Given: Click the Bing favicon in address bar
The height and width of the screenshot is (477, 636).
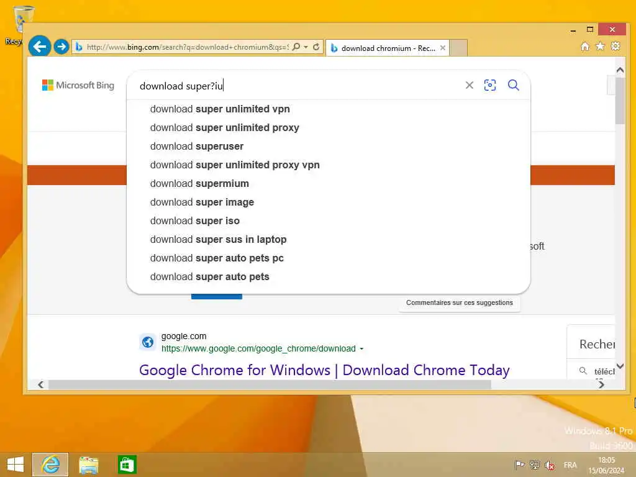Looking at the screenshot, I should [x=79, y=47].
